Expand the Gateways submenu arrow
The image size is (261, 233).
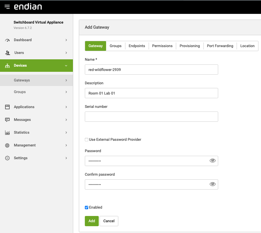click(x=66, y=80)
